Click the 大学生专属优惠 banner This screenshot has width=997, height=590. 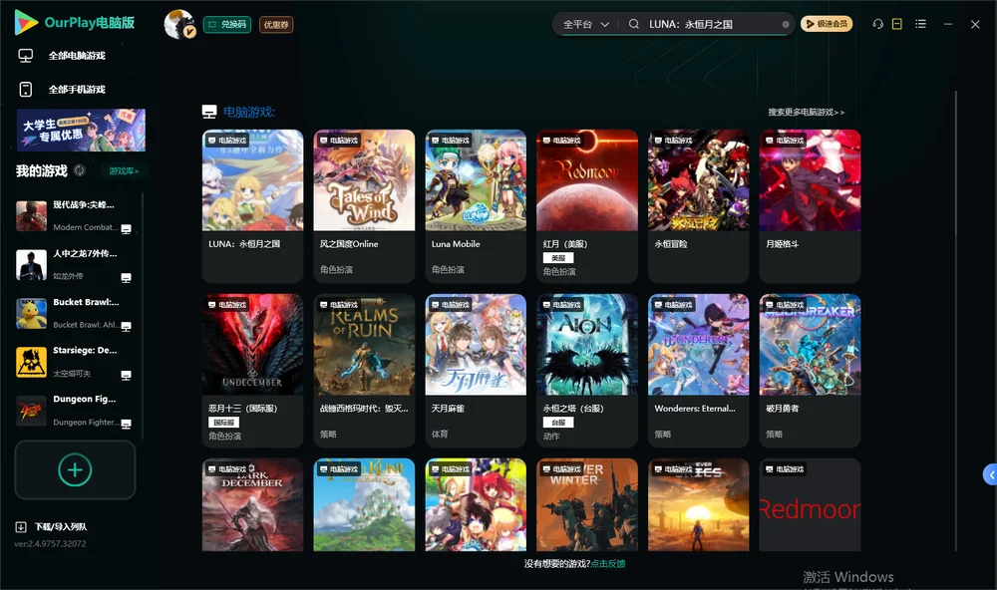82,130
